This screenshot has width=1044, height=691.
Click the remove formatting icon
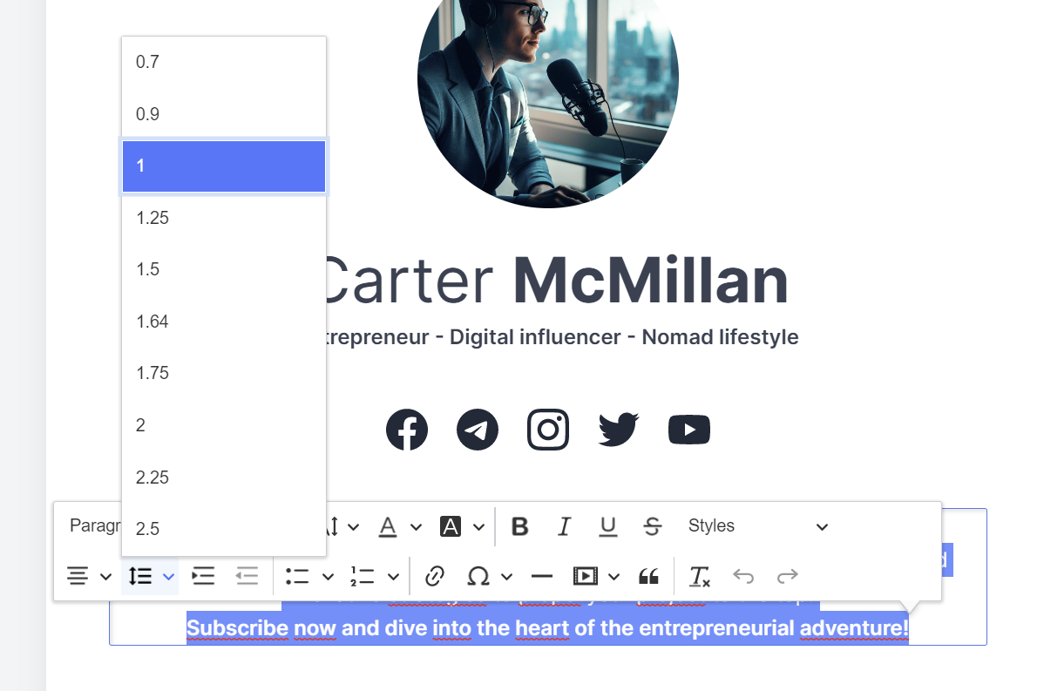click(699, 576)
